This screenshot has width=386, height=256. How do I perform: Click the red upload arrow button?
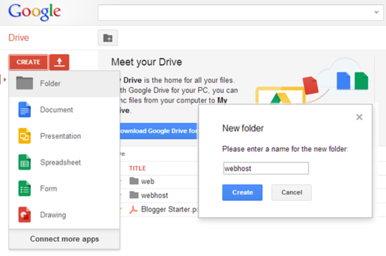tap(59, 62)
